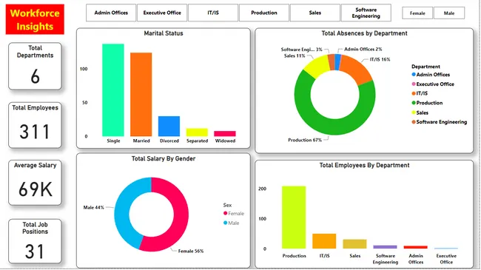Click the Single bar in Marital Status

pyautogui.click(x=113, y=90)
